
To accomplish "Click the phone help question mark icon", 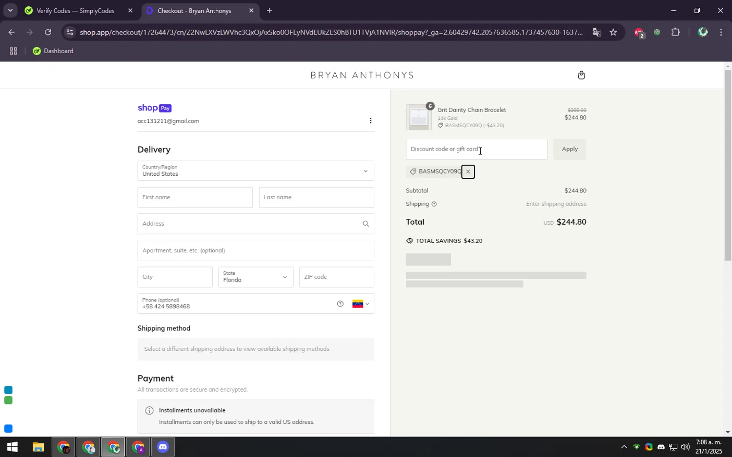I will 340,304.
